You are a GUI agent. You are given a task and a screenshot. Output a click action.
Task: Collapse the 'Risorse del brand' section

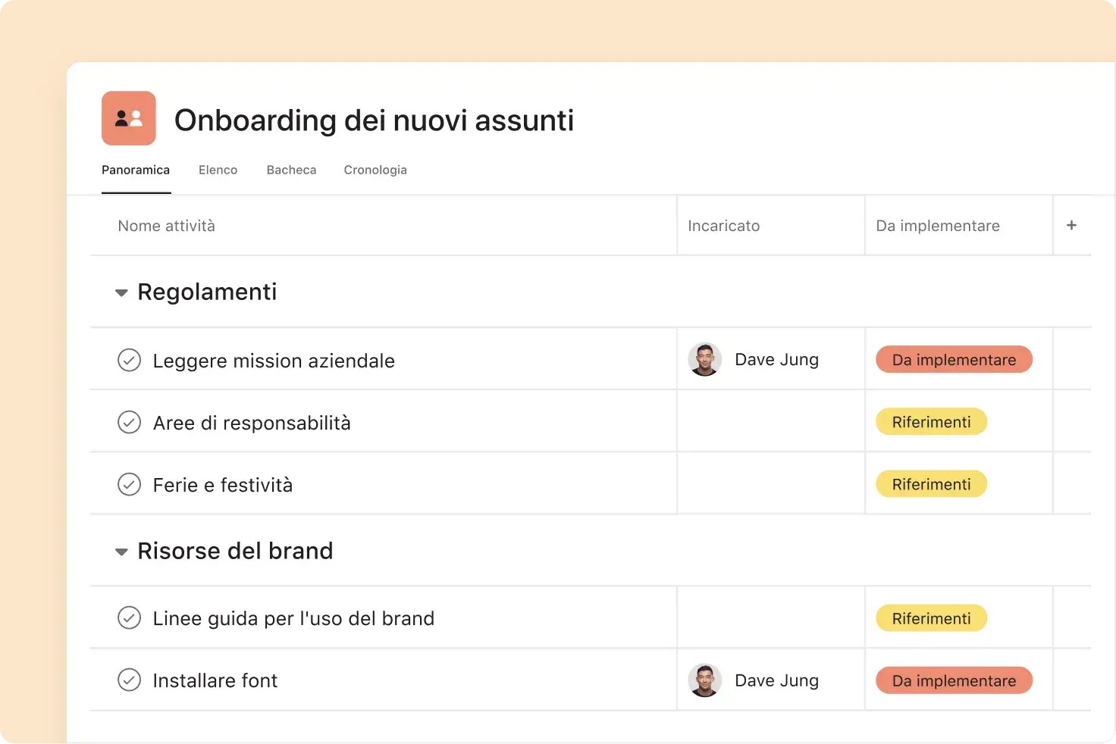pyautogui.click(x=122, y=552)
